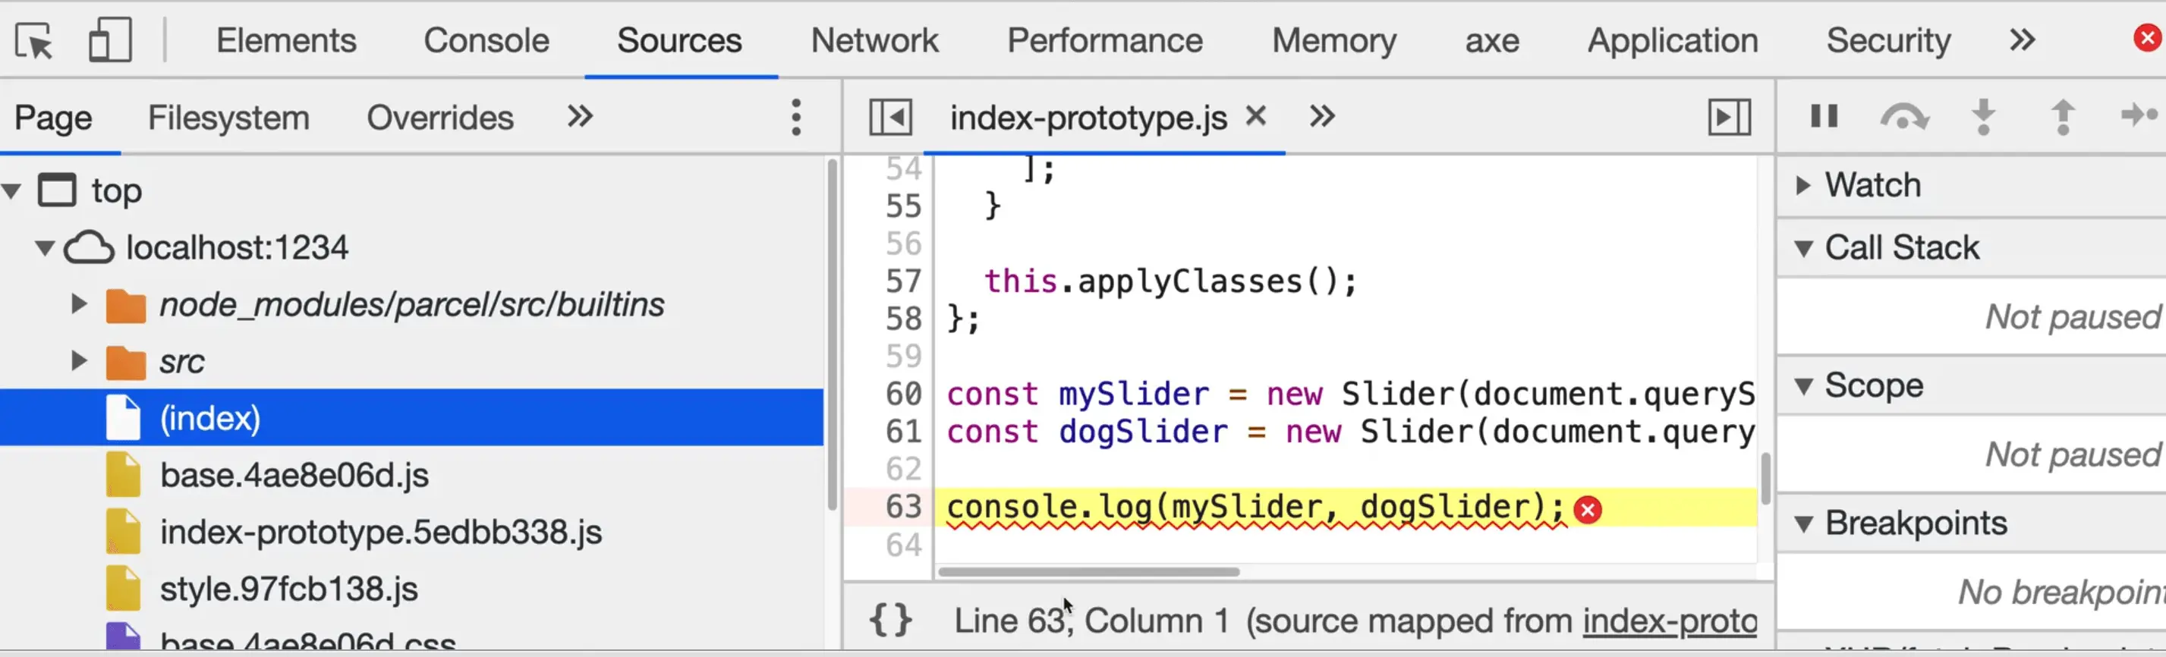Hide the debugger sidebar panel
2166x657 pixels.
1729,117
